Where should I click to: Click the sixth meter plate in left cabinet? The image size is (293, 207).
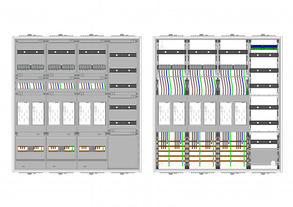pyautogui.click(x=100, y=113)
